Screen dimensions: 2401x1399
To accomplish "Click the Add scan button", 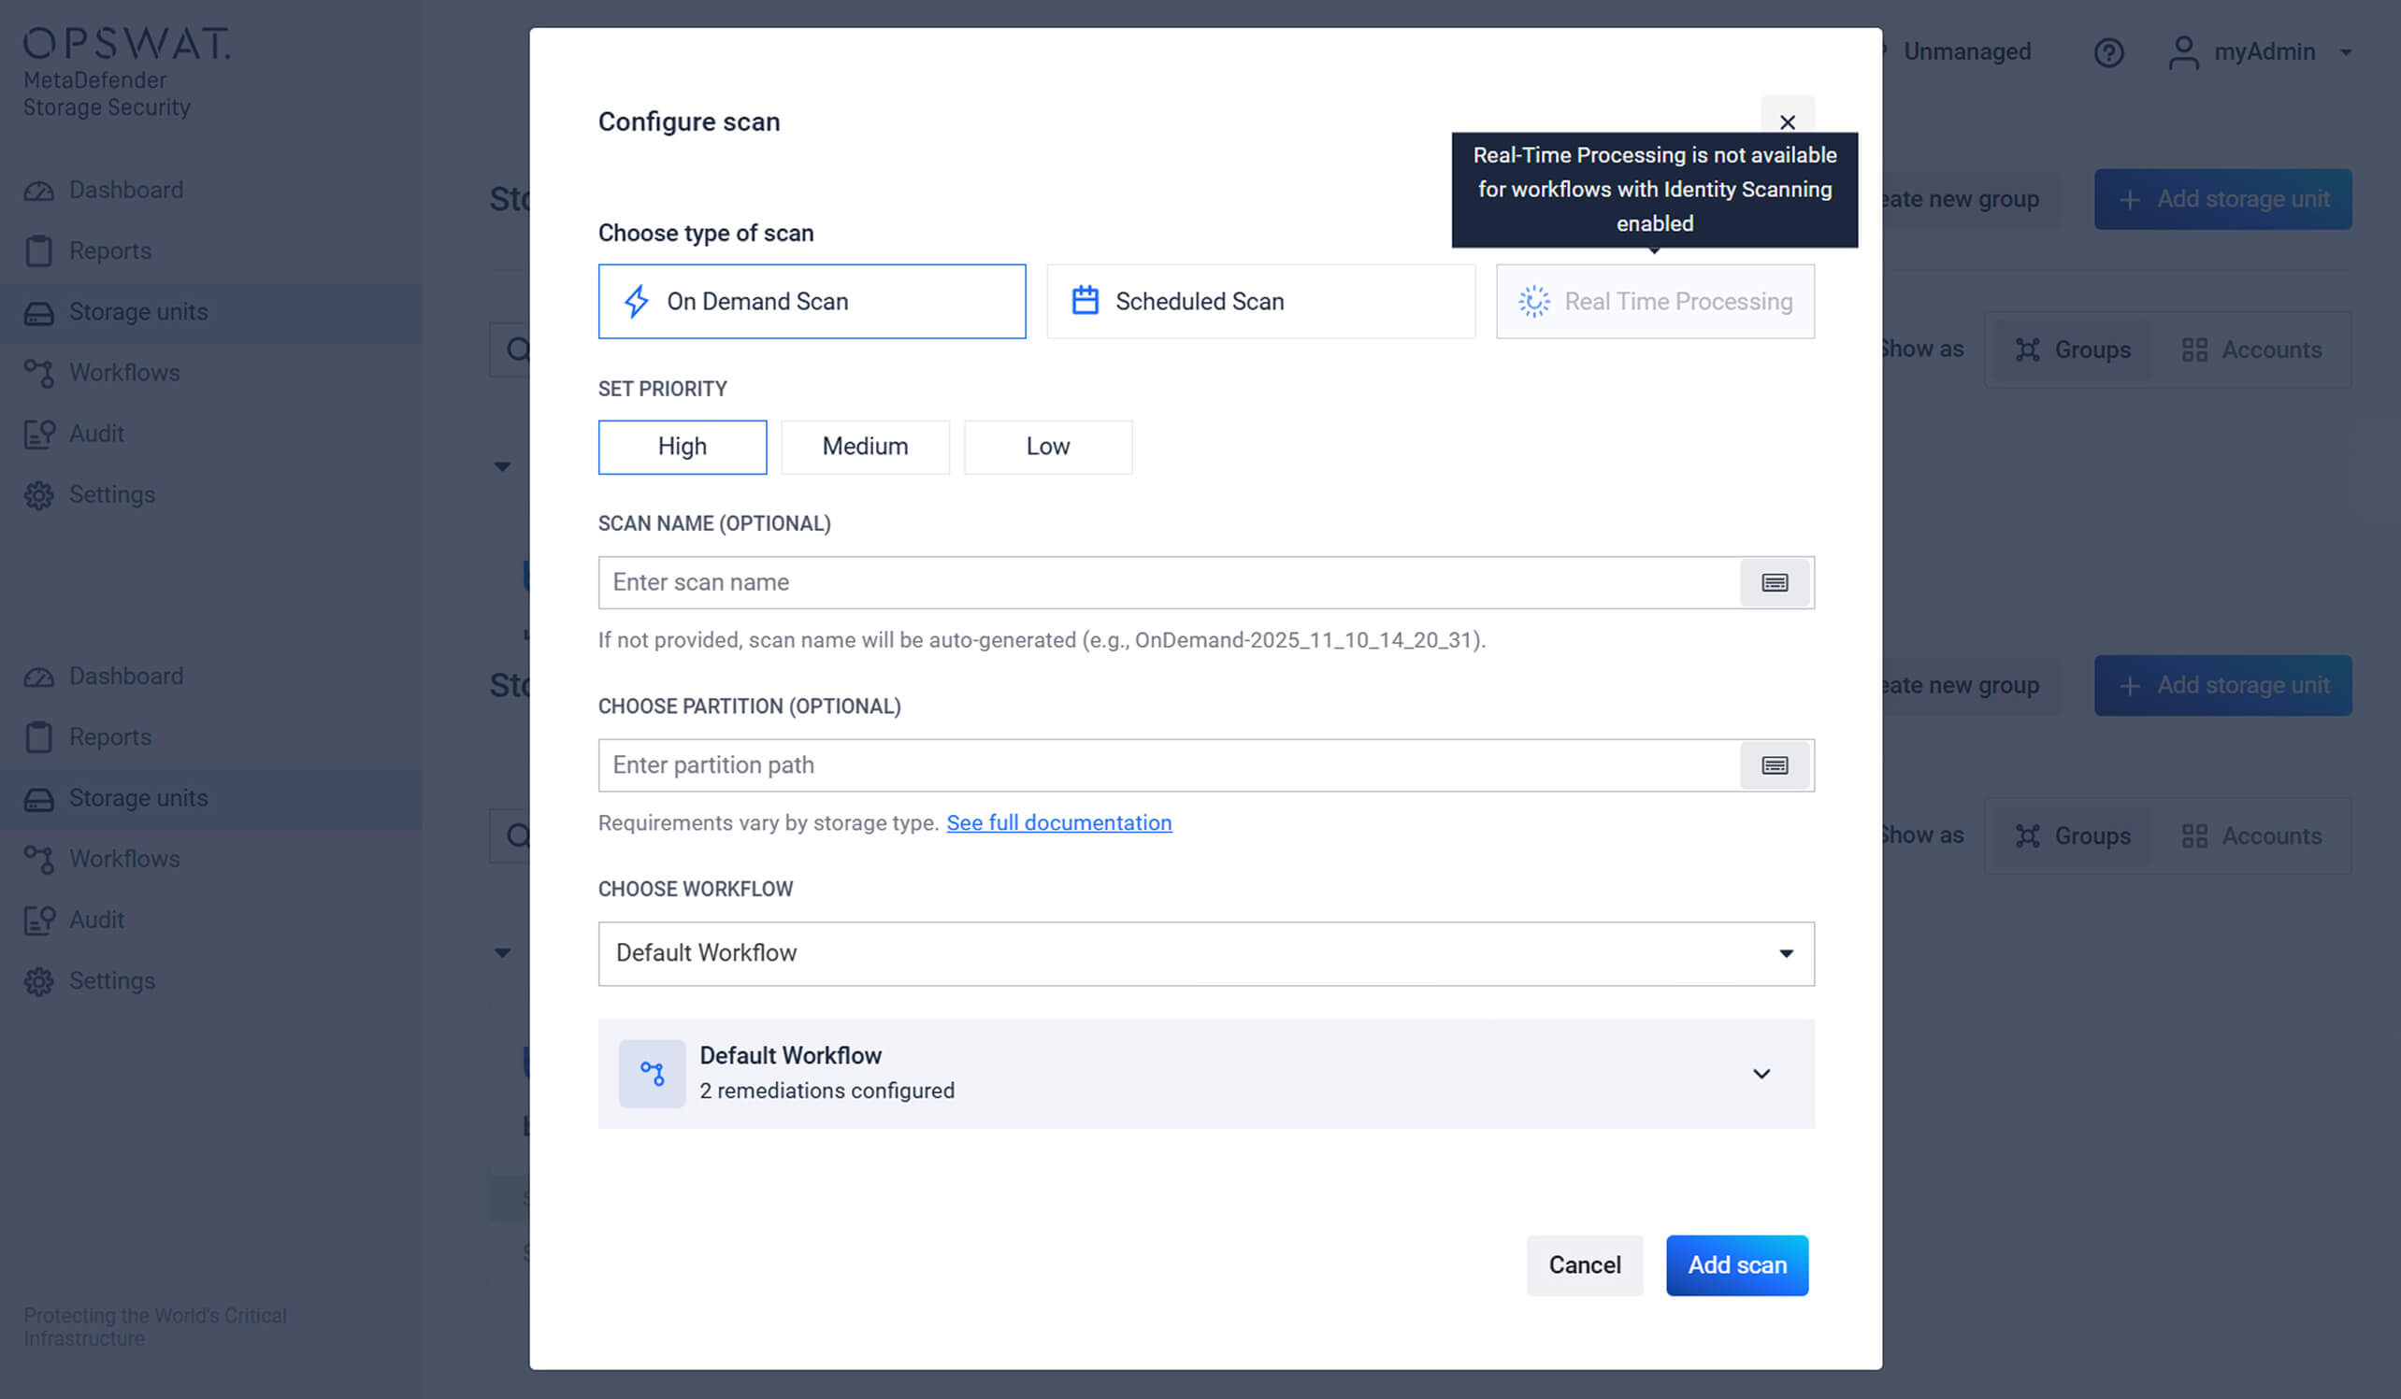I will click(1736, 1264).
